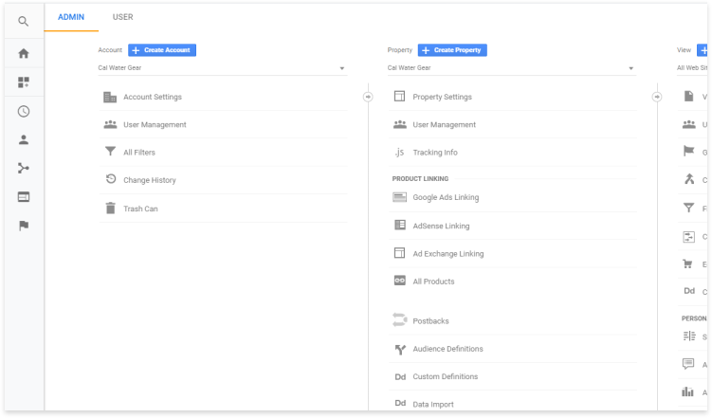Open Postbacks link
The height and width of the screenshot is (418, 712).
431,321
